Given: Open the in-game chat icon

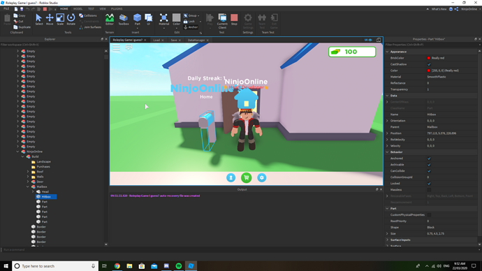Looking at the screenshot, I should (129, 47).
